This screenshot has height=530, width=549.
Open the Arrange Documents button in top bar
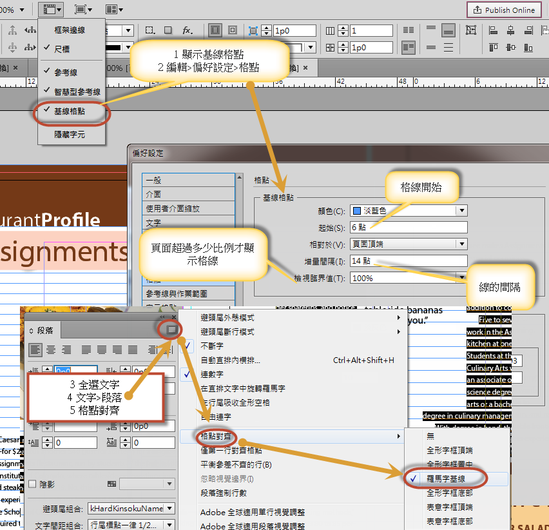click(x=114, y=10)
